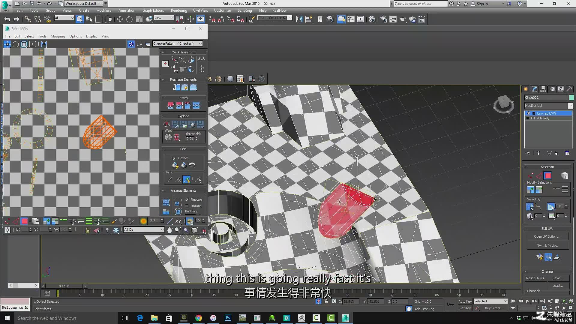This screenshot has height=324, width=576.
Task: Select Rotate tool in Edit UVWs toolbar
Action: [16, 44]
